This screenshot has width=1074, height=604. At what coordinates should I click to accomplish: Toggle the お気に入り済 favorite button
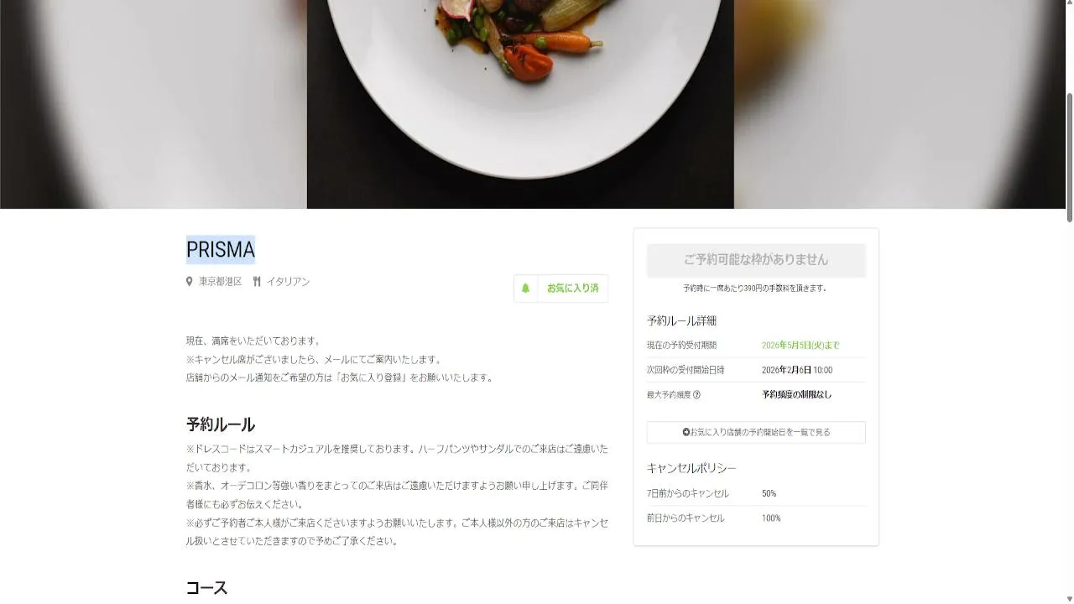pyautogui.click(x=560, y=288)
